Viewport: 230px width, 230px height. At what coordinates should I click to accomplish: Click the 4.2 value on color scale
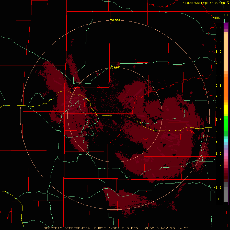(218, 108)
